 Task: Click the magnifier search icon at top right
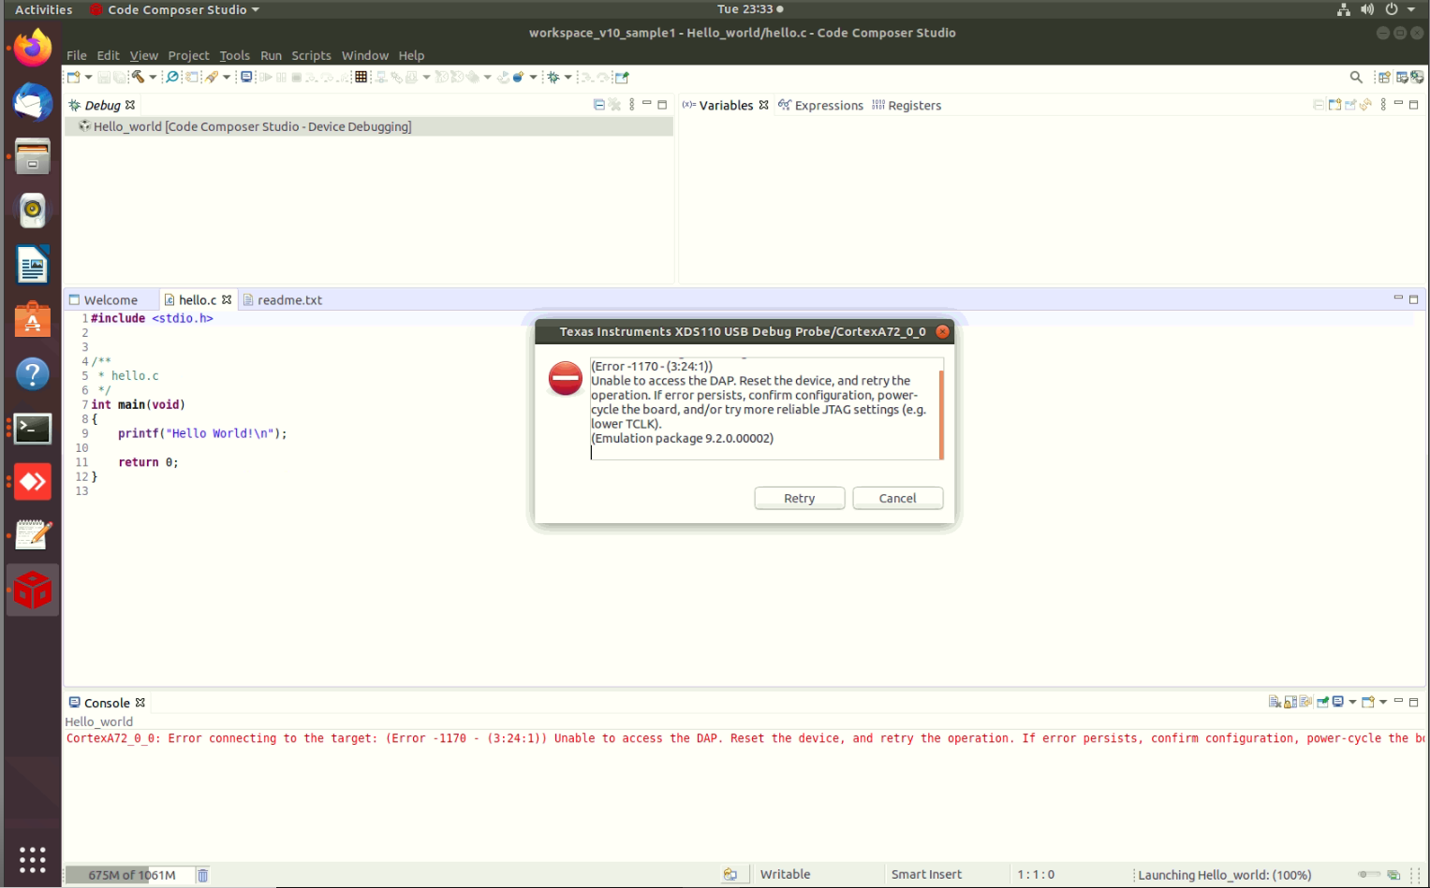click(x=1356, y=78)
